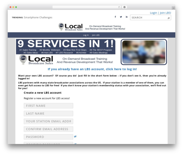Open a new browser tab with plus button
Screen dimensions: 183x155
[173, 8]
